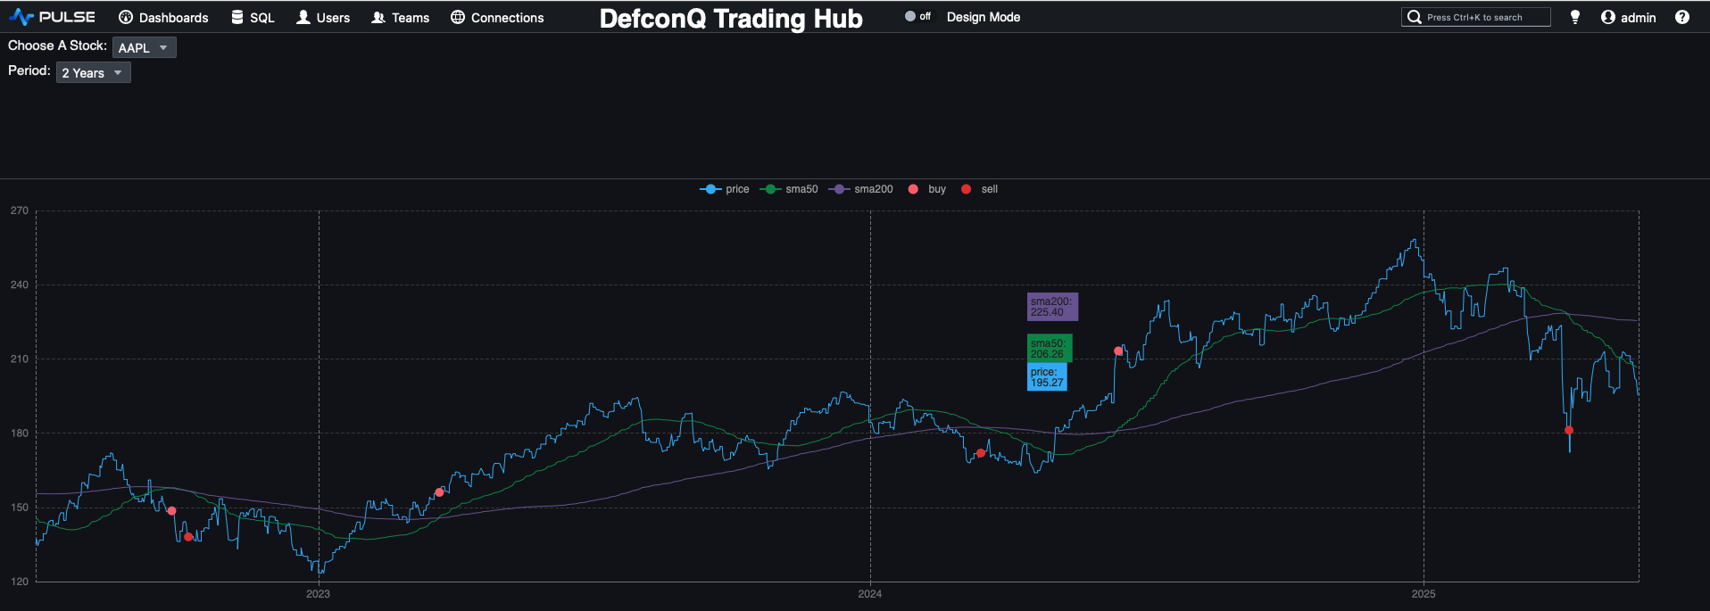Click the 210 y-axis label
Image resolution: width=1710 pixels, height=611 pixels.
click(20, 359)
